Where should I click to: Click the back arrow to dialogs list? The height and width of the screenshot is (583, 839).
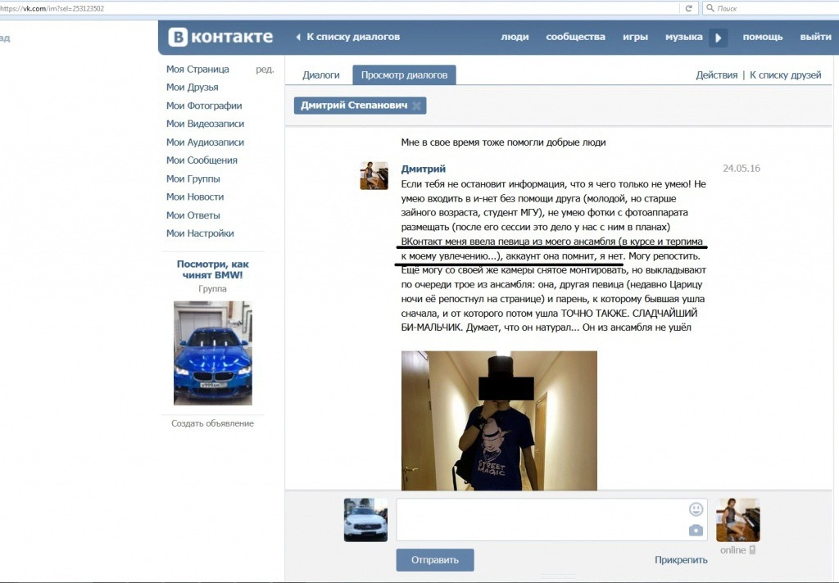coord(299,37)
